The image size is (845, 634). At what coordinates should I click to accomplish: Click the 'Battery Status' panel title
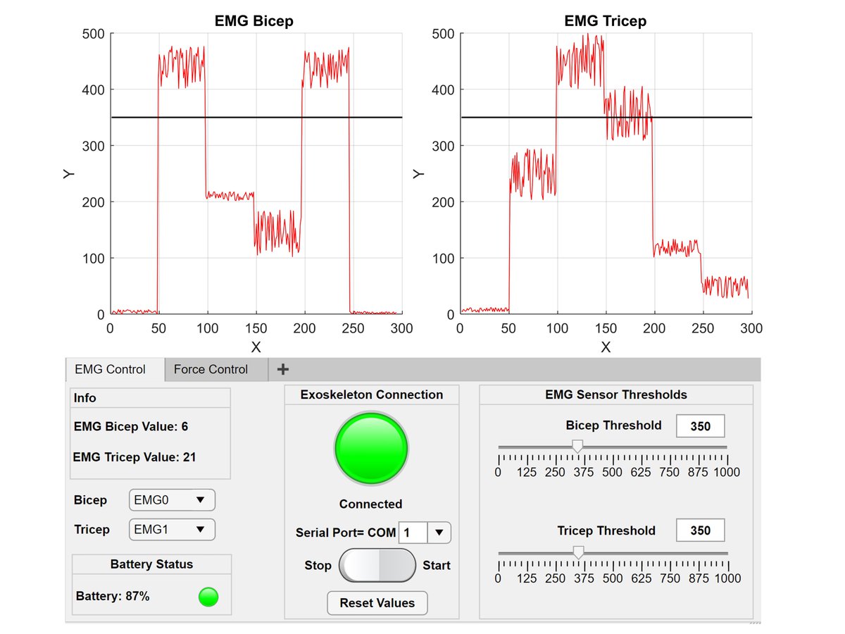pos(151,564)
